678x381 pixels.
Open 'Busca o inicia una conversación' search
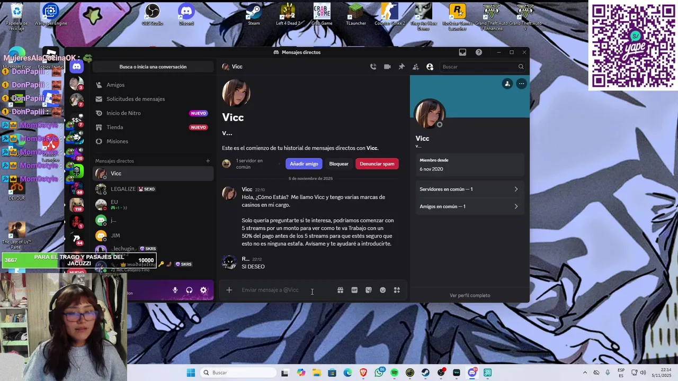tap(153, 67)
